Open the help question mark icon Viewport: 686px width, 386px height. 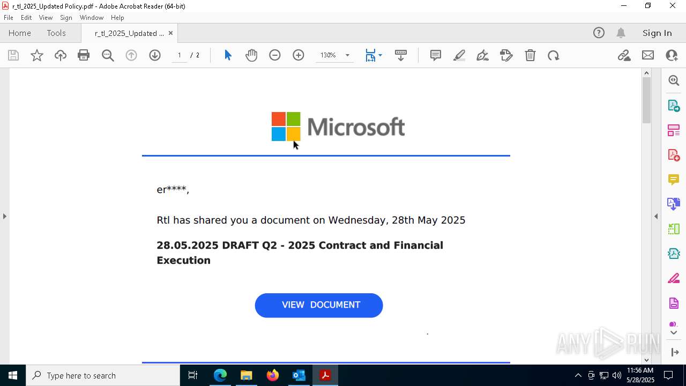pos(599,33)
